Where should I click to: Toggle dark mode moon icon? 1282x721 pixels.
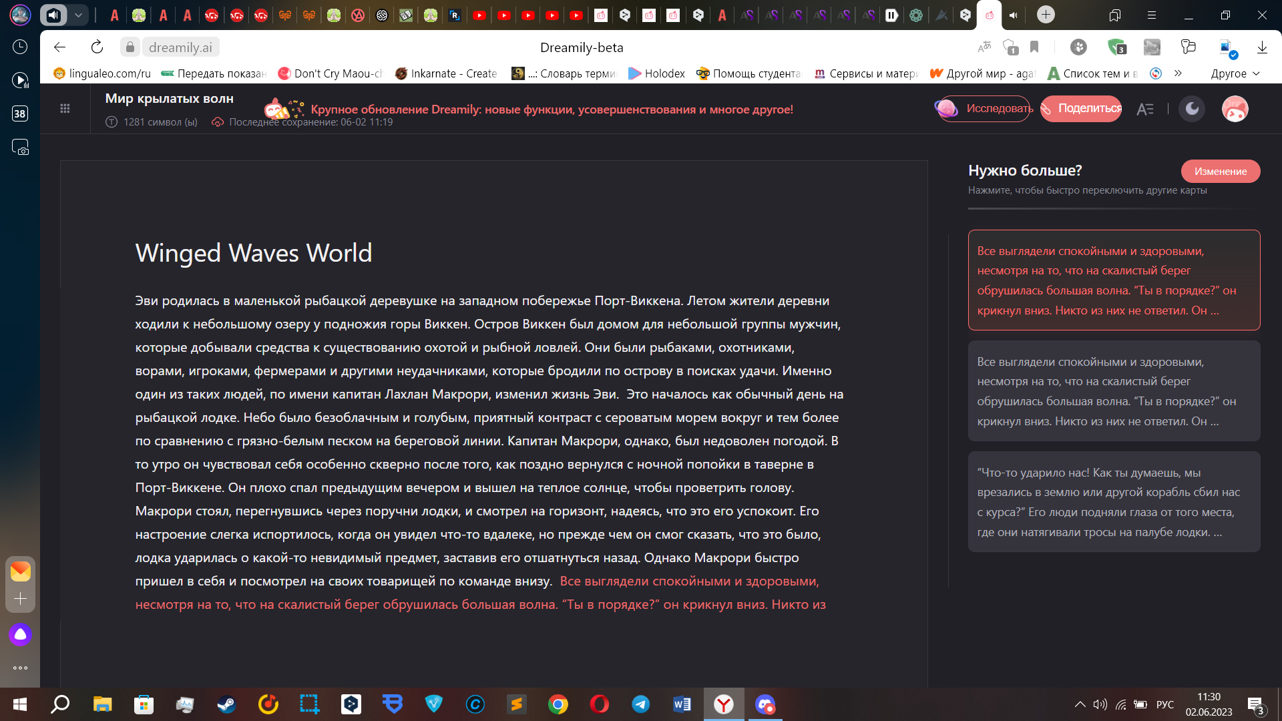[x=1192, y=109]
